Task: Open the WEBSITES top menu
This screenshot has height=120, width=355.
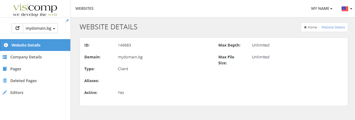Action: (84, 9)
